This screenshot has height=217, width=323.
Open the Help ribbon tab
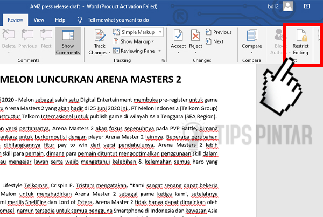tap(60, 20)
